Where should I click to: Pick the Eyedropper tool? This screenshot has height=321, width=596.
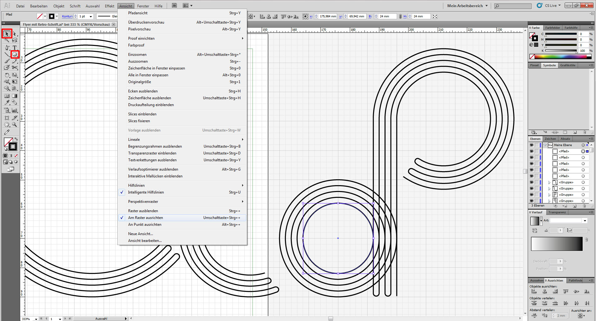click(x=7, y=102)
